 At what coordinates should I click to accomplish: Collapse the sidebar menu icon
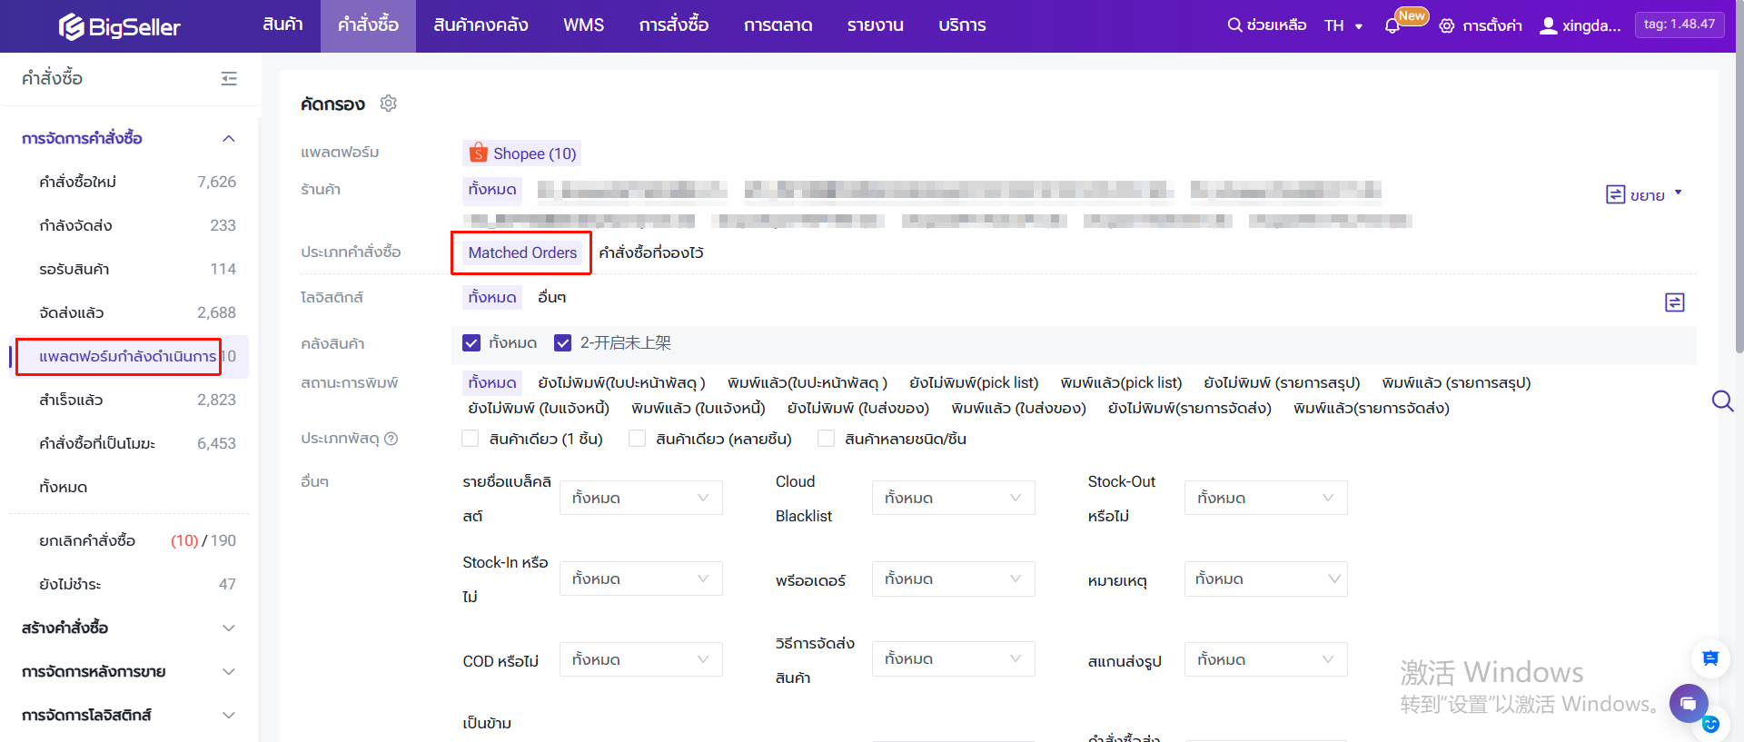click(x=229, y=79)
